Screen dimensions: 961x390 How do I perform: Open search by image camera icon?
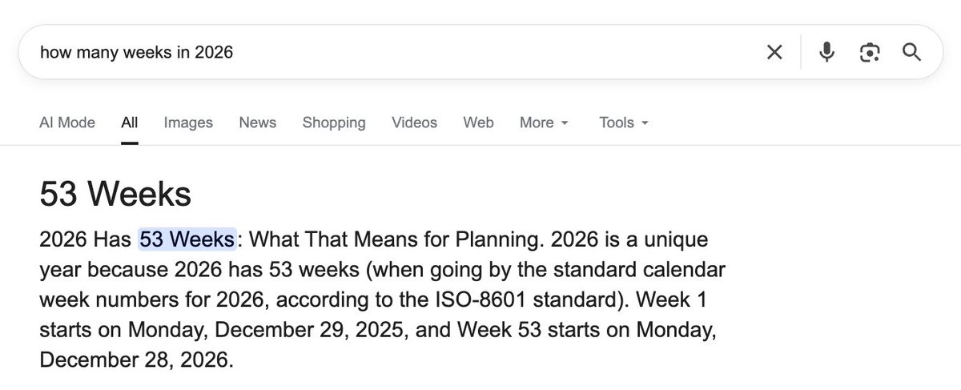point(869,53)
